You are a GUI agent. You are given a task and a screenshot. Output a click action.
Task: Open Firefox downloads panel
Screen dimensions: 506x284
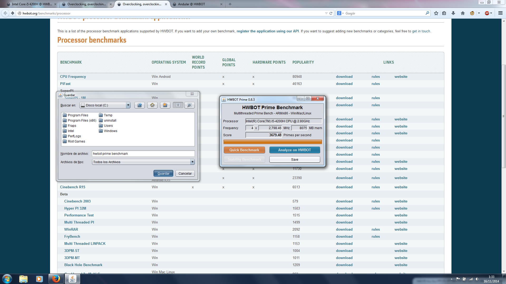click(453, 13)
